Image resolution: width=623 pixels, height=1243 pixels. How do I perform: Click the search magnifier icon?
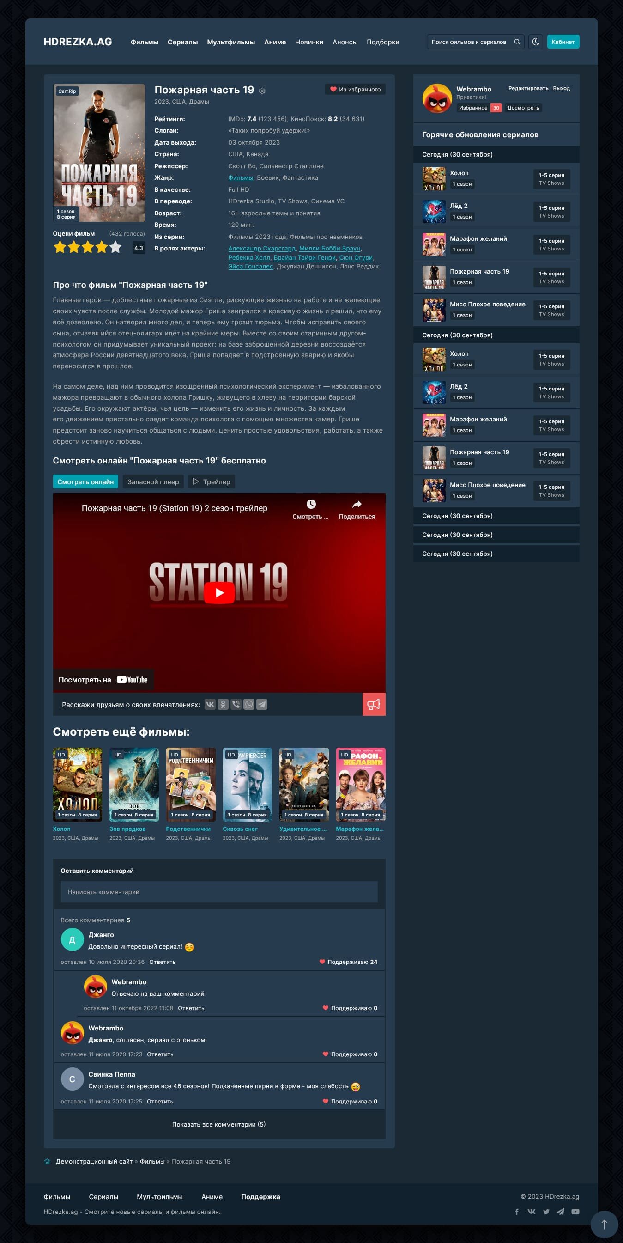(517, 42)
